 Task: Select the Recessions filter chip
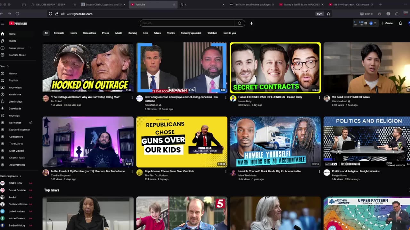[89, 33]
